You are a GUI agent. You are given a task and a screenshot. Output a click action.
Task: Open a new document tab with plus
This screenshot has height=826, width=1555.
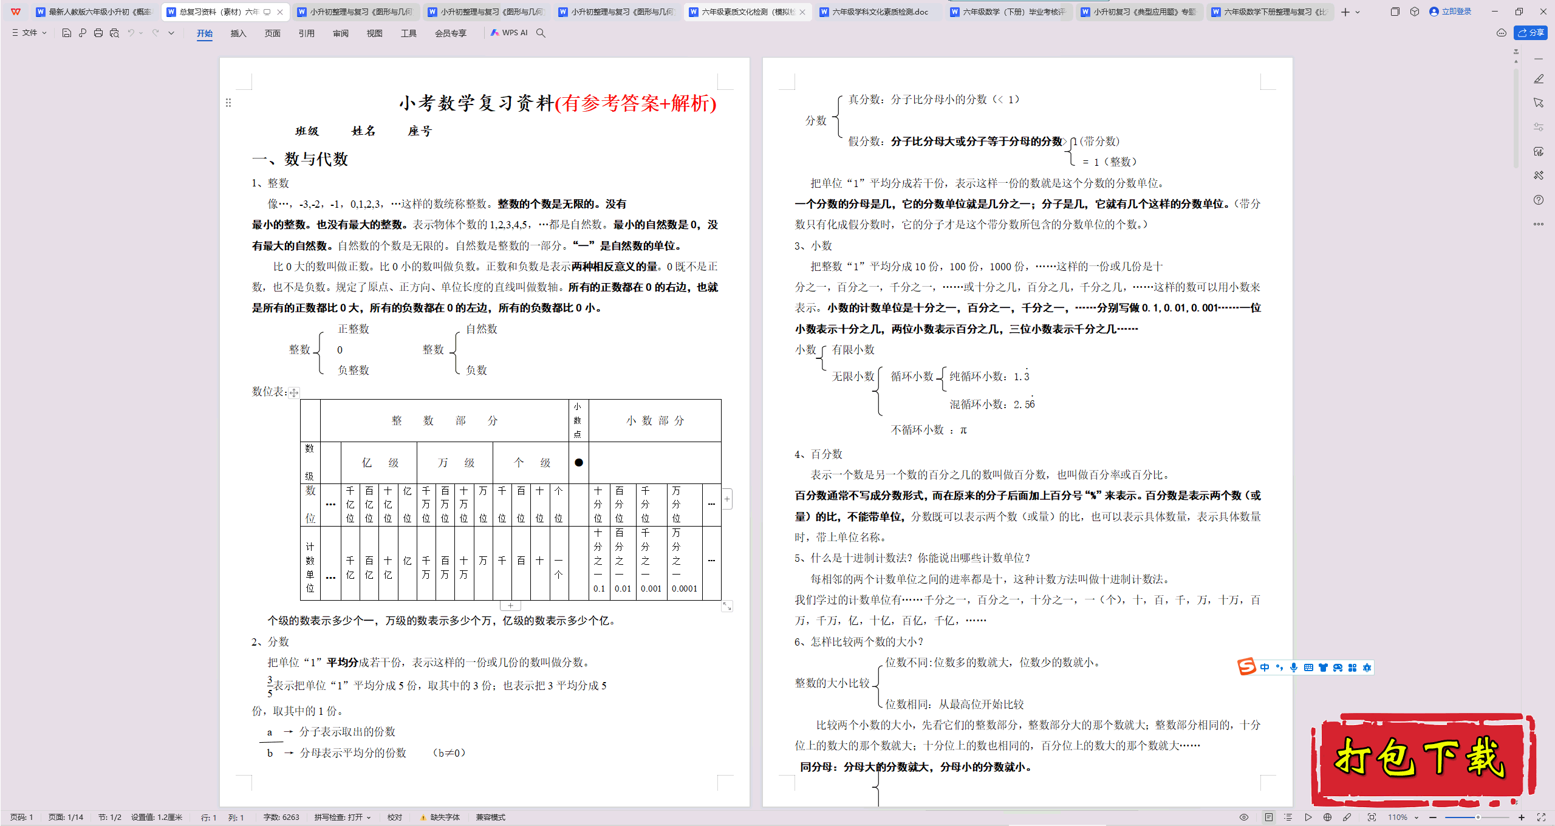(1345, 12)
